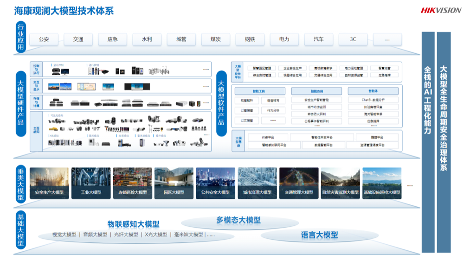This screenshot has height=260, width=464.
Task: Click the HIKVISION logo
Action: (441, 10)
